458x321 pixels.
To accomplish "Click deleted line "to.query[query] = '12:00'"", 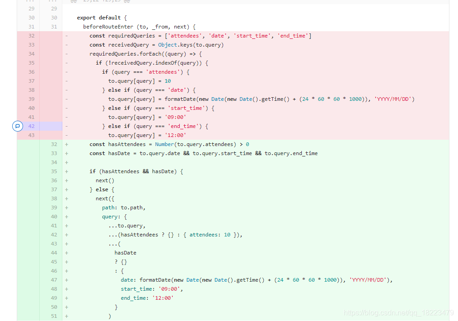I will (147, 135).
